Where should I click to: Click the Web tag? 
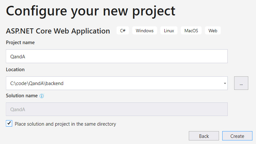[213, 31]
